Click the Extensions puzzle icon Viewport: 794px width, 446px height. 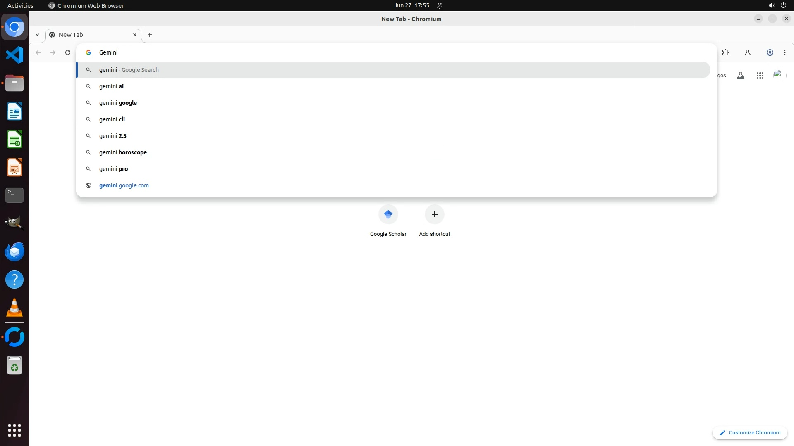[725, 52]
